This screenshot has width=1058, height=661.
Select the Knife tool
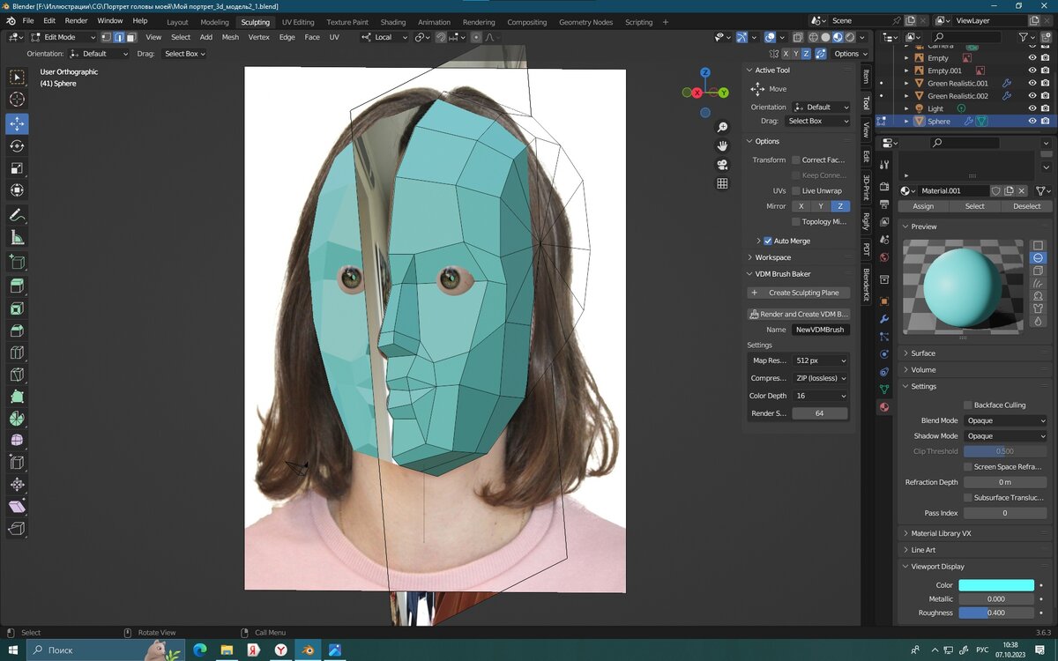pyautogui.click(x=17, y=375)
